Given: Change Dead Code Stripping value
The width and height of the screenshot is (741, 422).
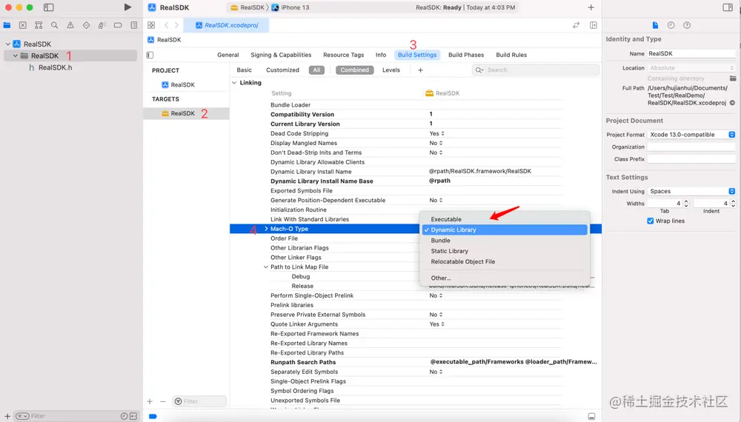Looking at the screenshot, I should coord(436,133).
